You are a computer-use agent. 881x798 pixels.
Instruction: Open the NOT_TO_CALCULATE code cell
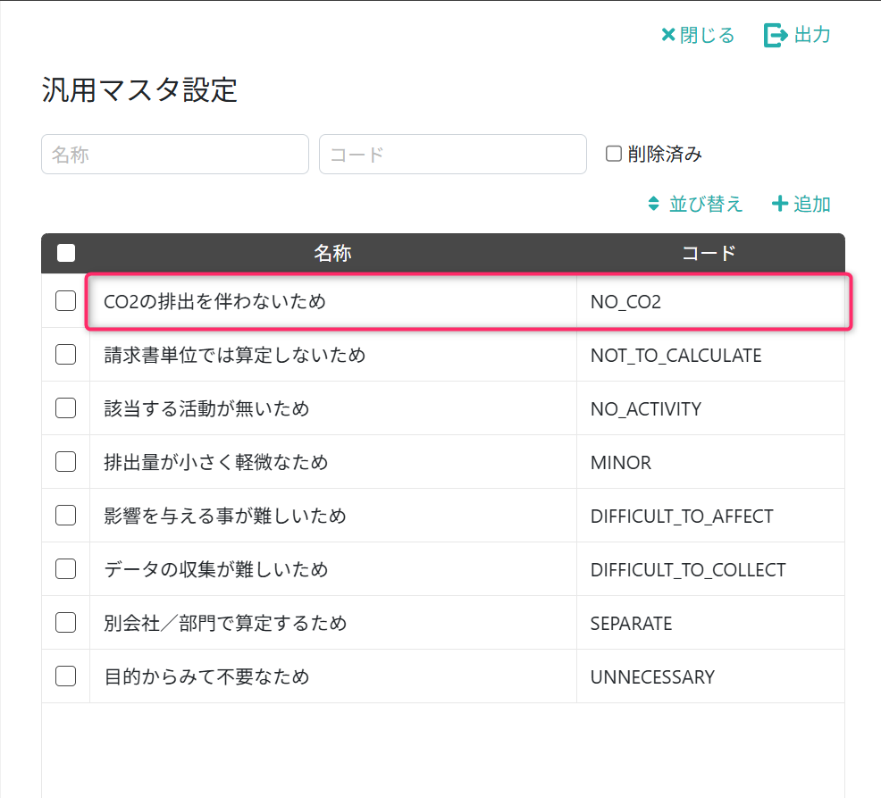675,356
